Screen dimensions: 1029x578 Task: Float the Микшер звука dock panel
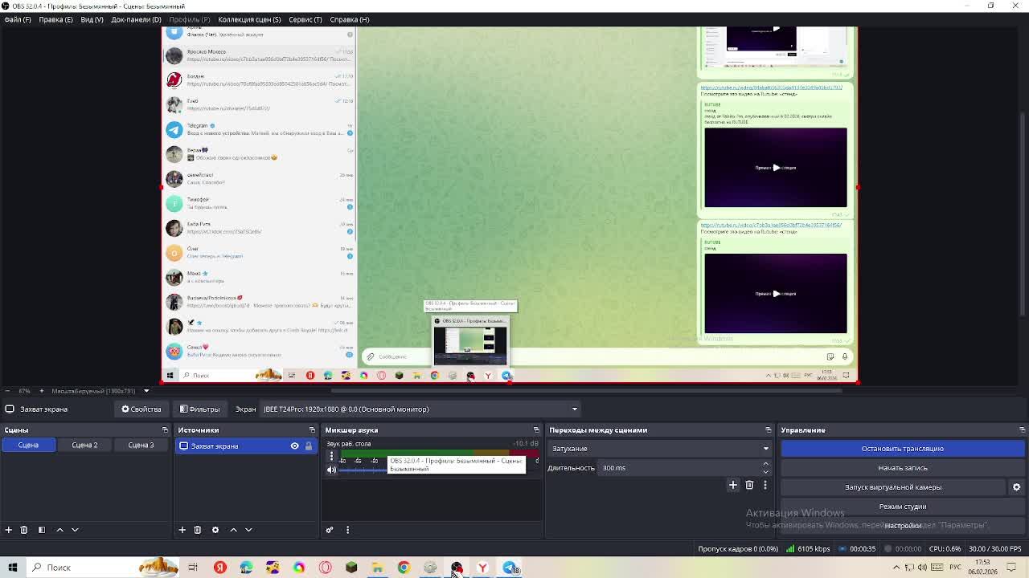tap(536, 430)
